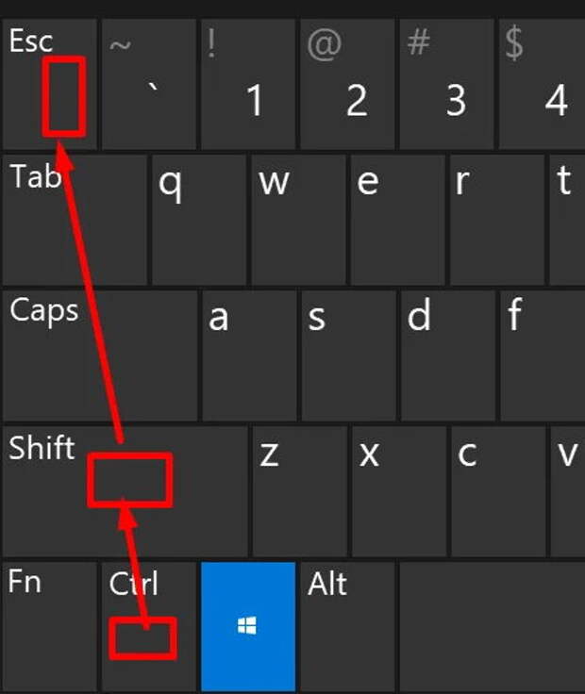
Task: Tap the letter s key
Action: (x=348, y=355)
